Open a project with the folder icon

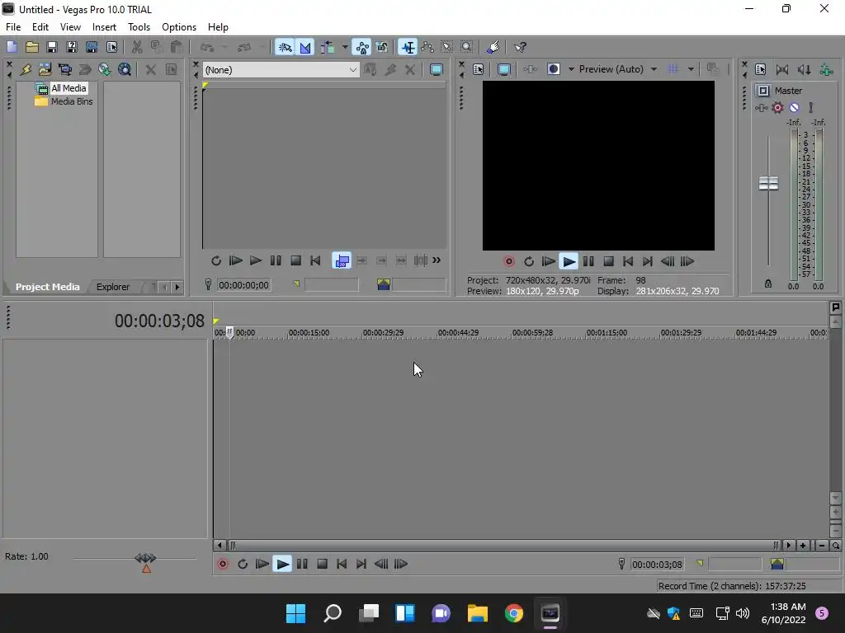tap(32, 47)
